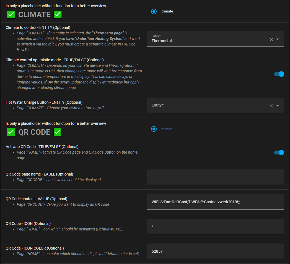The height and width of the screenshot is (264, 290).
Task: Click the green checkmark right of CLIMATE
Action: [58, 14]
